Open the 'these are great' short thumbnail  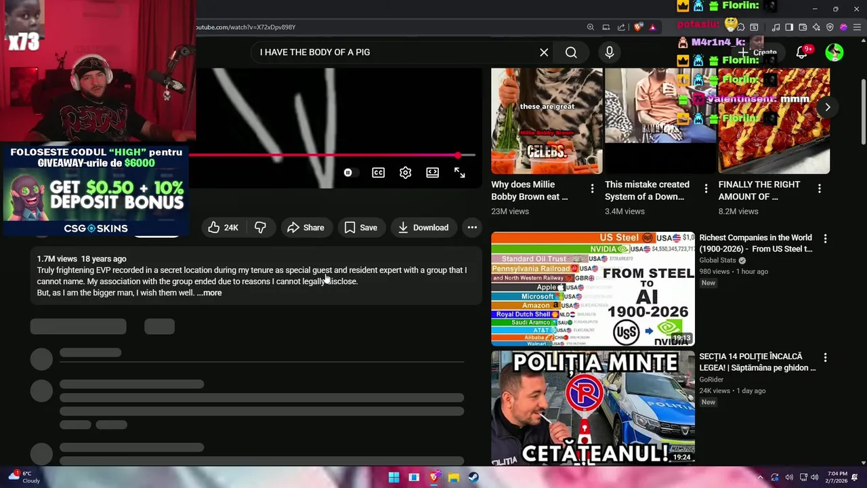(x=547, y=121)
